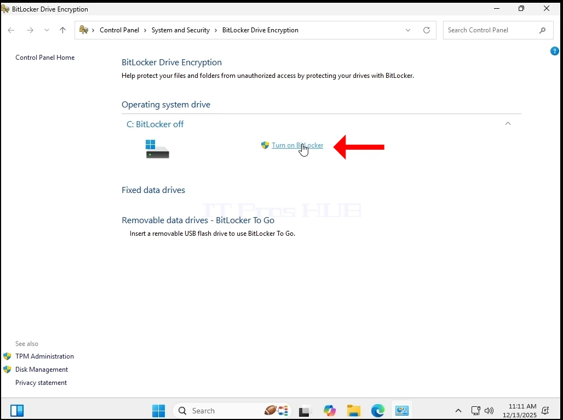The height and width of the screenshot is (420, 563).
Task: Open the notifications bell icon
Action: point(545,411)
